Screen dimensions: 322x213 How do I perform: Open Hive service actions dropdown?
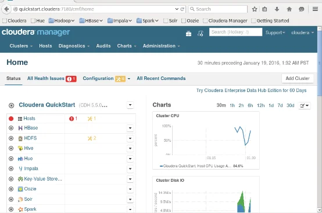click(x=130, y=148)
